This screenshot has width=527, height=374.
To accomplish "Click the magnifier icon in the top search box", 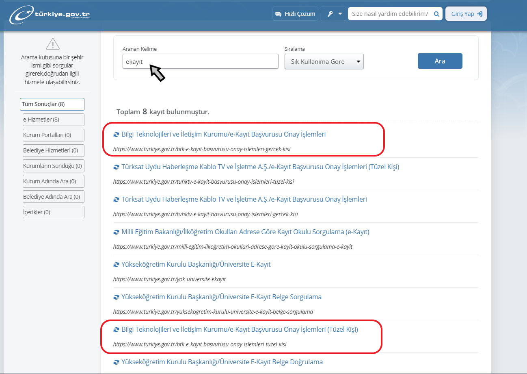I will pyautogui.click(x=436, y=14).
